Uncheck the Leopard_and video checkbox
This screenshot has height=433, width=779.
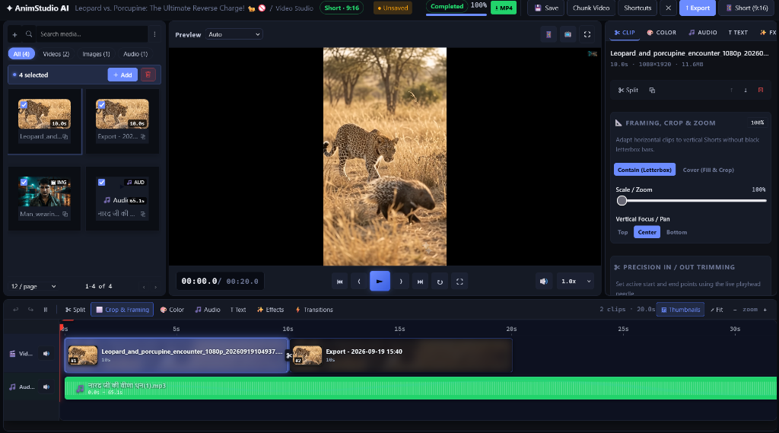point(24,105)
